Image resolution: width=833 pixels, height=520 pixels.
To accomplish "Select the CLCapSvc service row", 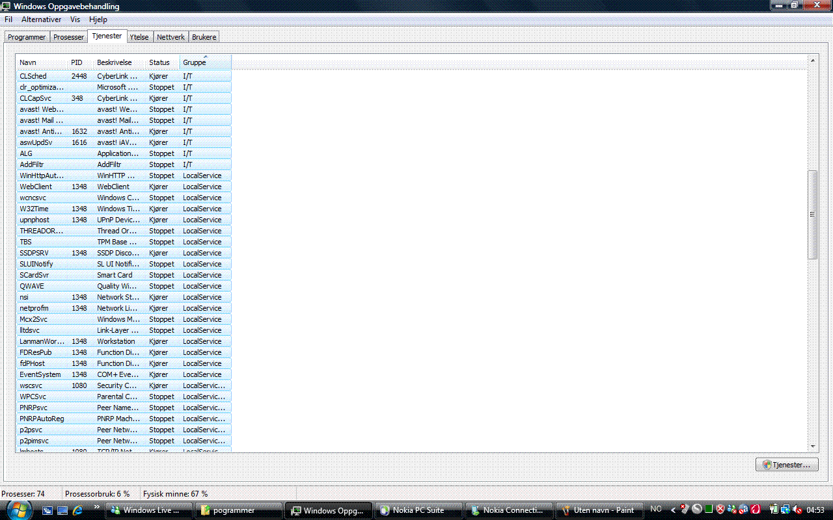I will pyautogui.click(x=124, y=98).
